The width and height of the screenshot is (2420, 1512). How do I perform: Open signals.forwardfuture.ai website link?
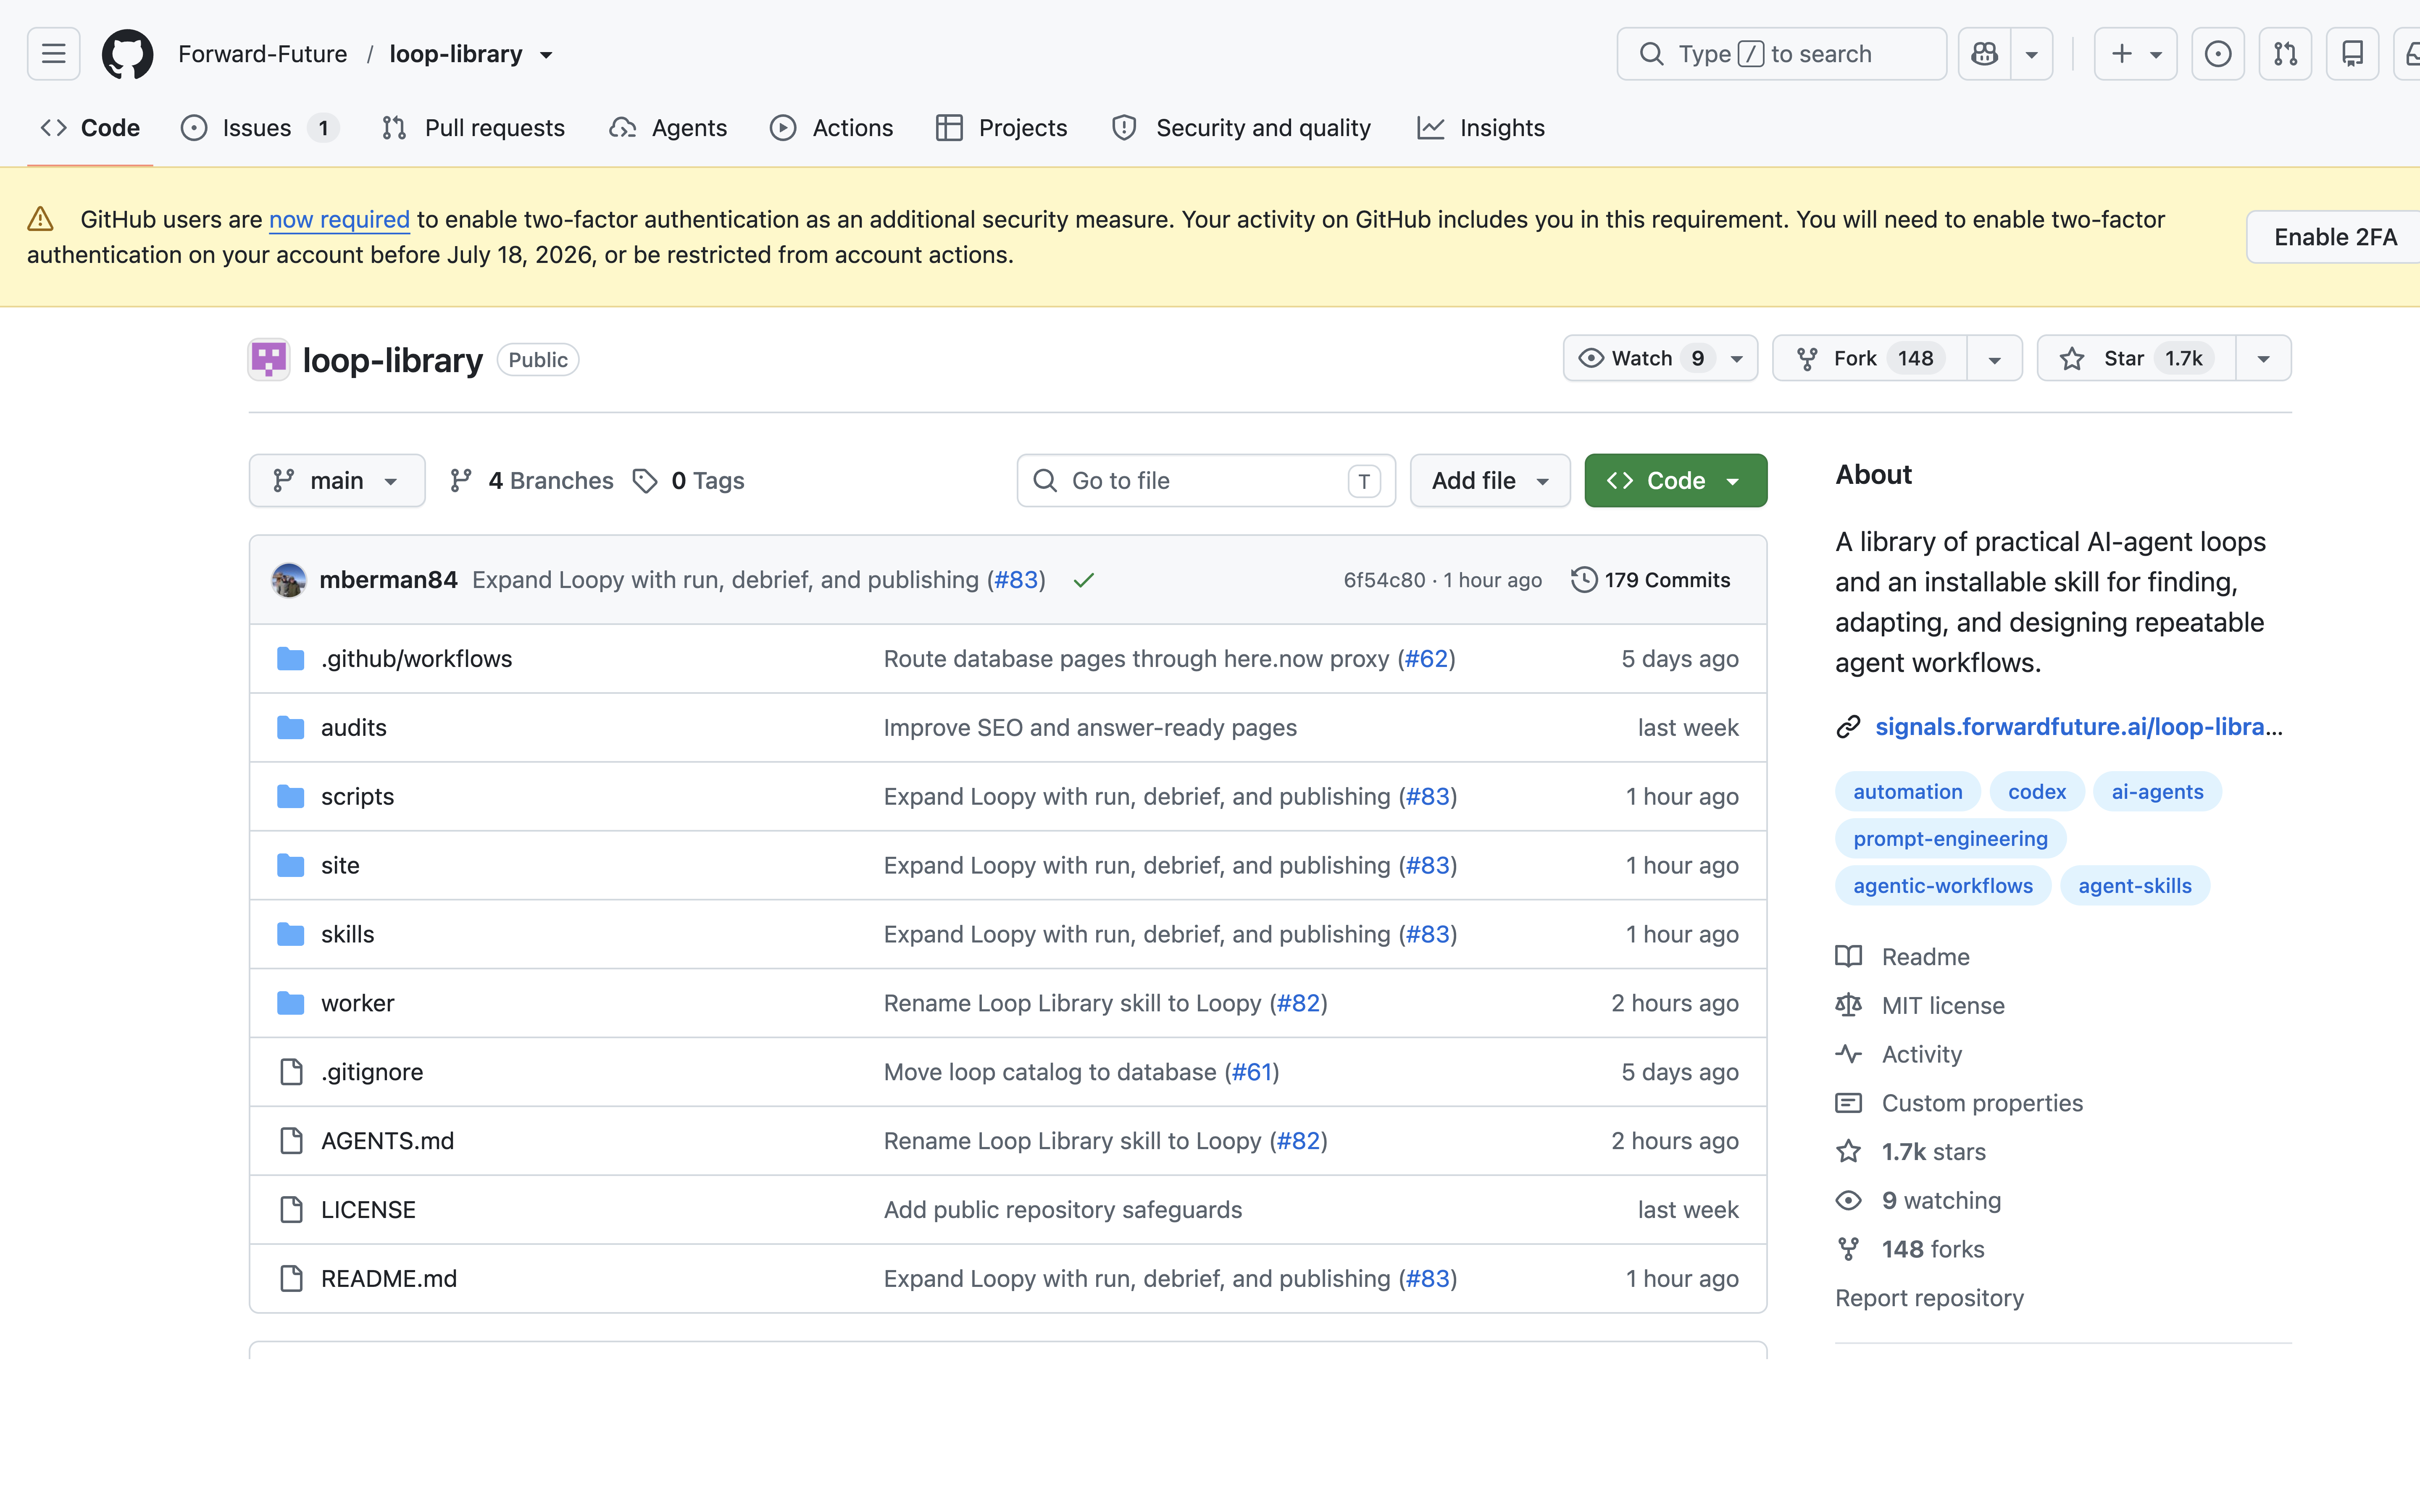coord(2078,727)
